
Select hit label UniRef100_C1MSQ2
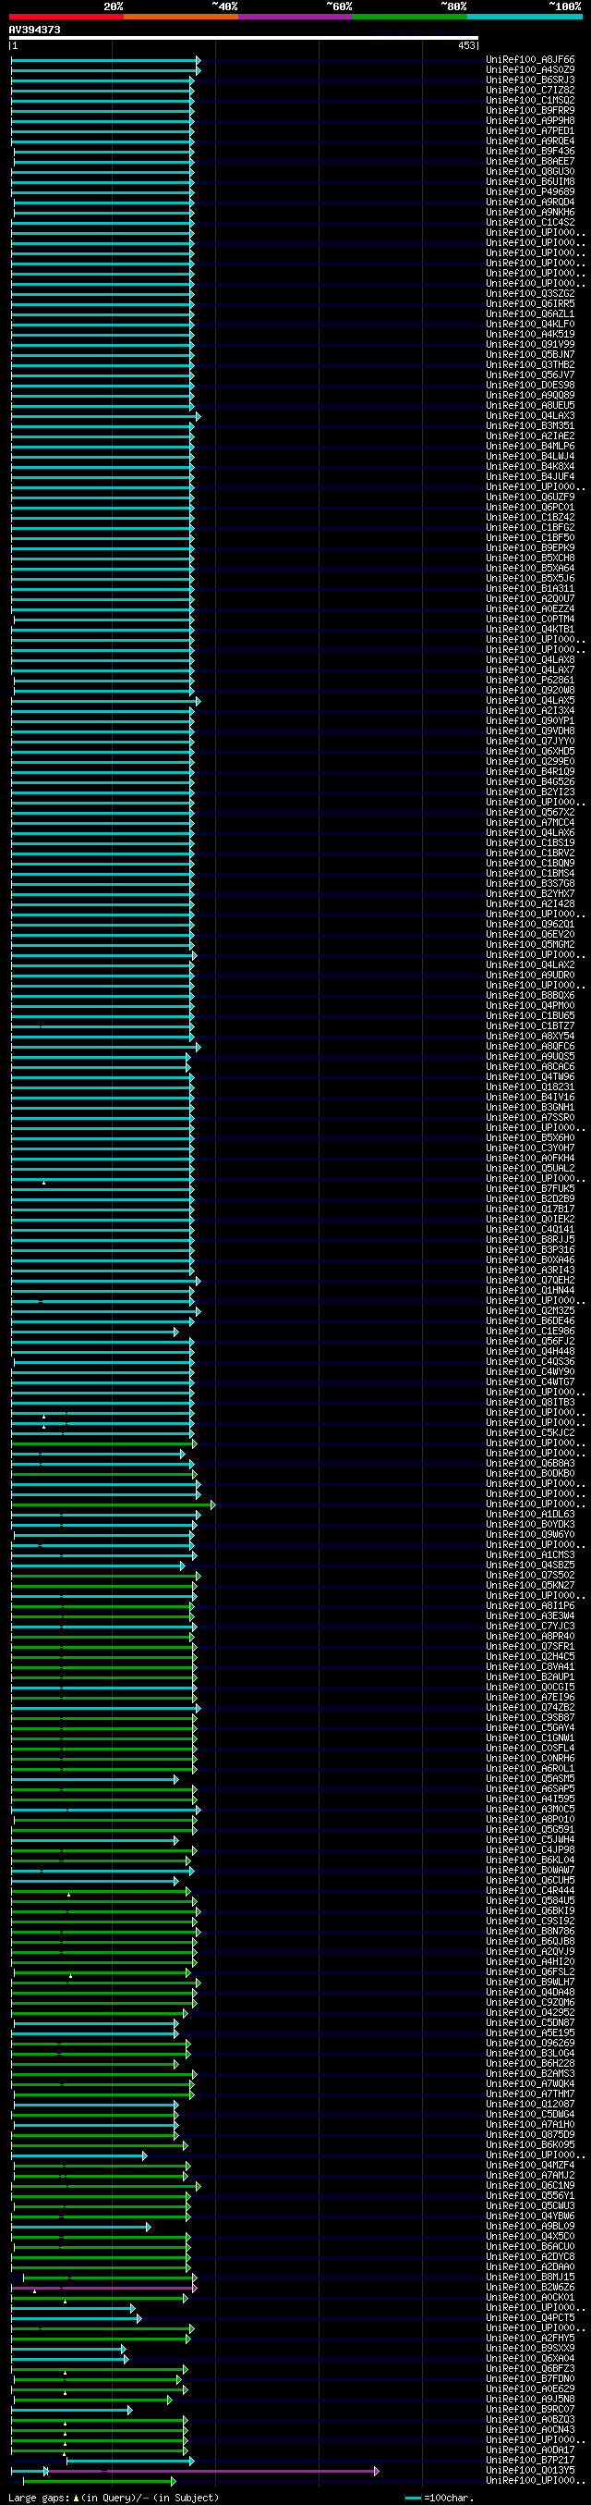pyautogui.click(x=530, y=101)
